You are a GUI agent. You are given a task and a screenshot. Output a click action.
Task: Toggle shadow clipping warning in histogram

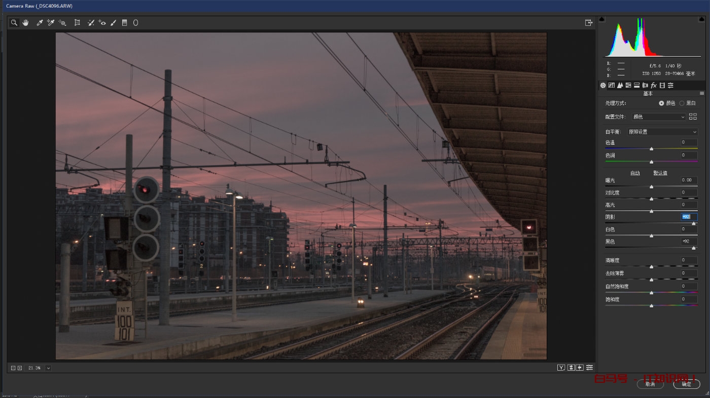pos(602,20)
